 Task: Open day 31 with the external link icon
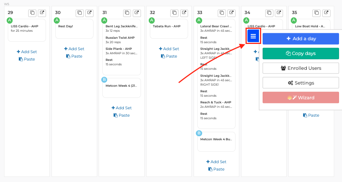[x=137, y=13]
